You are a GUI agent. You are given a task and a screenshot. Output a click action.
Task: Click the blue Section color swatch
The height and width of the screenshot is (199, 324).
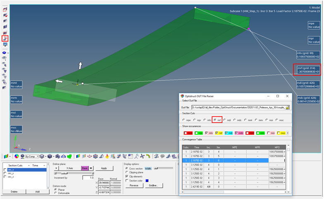147,180
